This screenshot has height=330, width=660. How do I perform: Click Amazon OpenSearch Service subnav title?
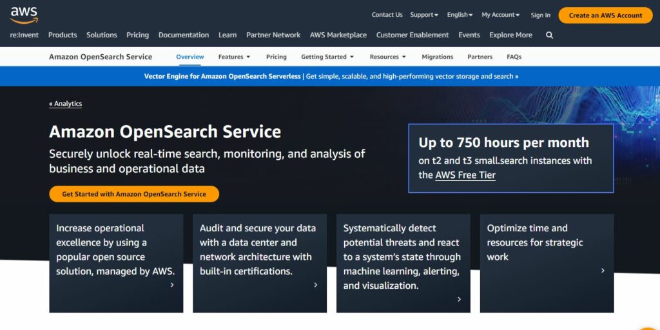pos(101,57)
